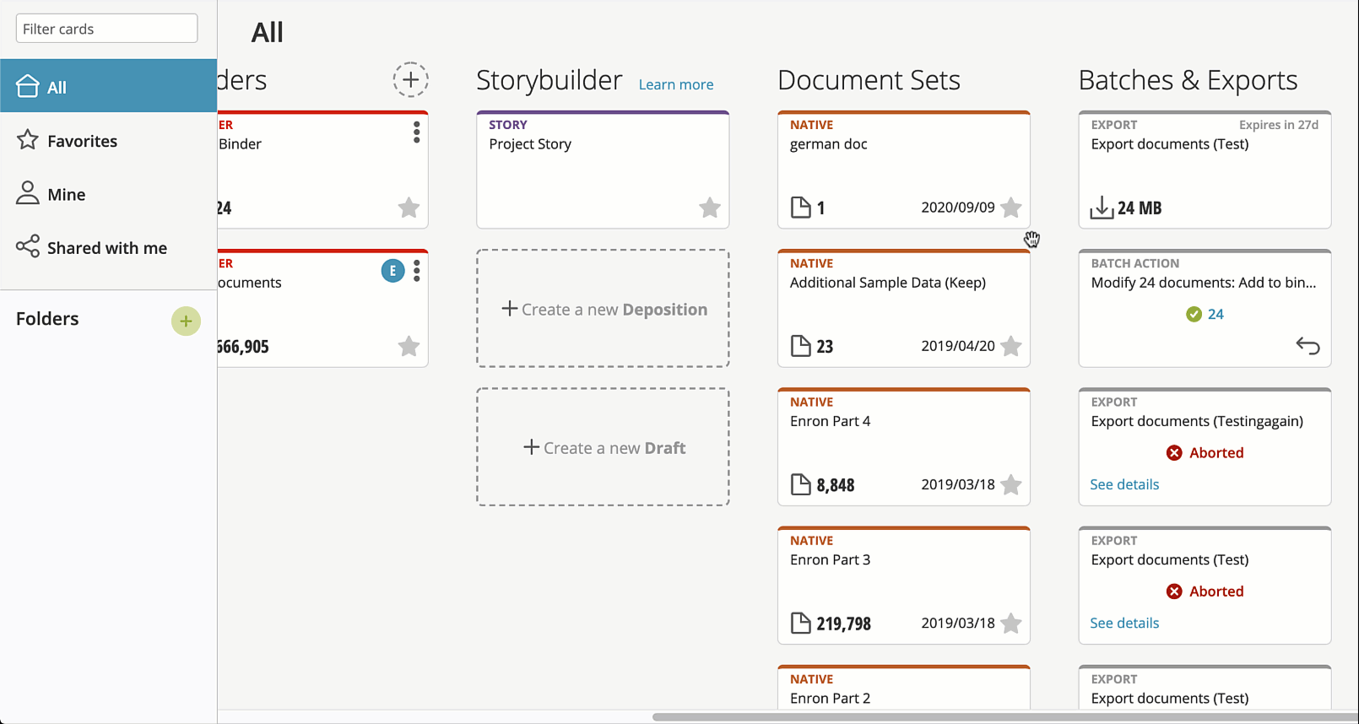Click the horizontal scrollbar at bottom
1359x724 pixels.
click(1004, 717)
